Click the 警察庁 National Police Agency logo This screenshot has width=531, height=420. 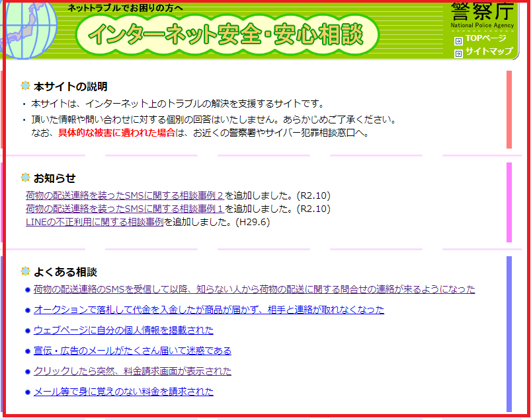tap(481, 15)
